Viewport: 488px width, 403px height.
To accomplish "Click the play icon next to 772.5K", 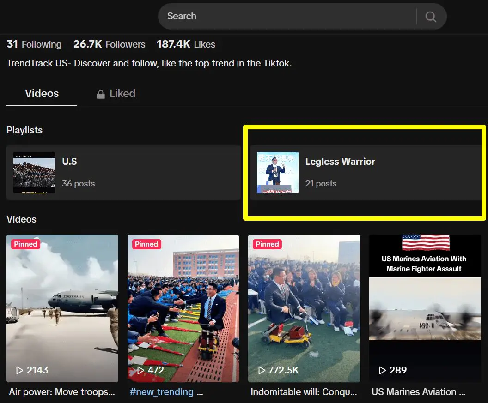I will (x=262, y=370).
